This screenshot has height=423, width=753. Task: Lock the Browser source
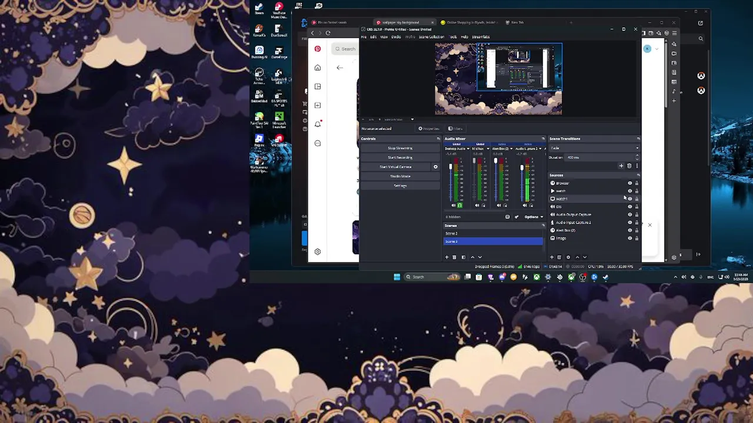637,183
